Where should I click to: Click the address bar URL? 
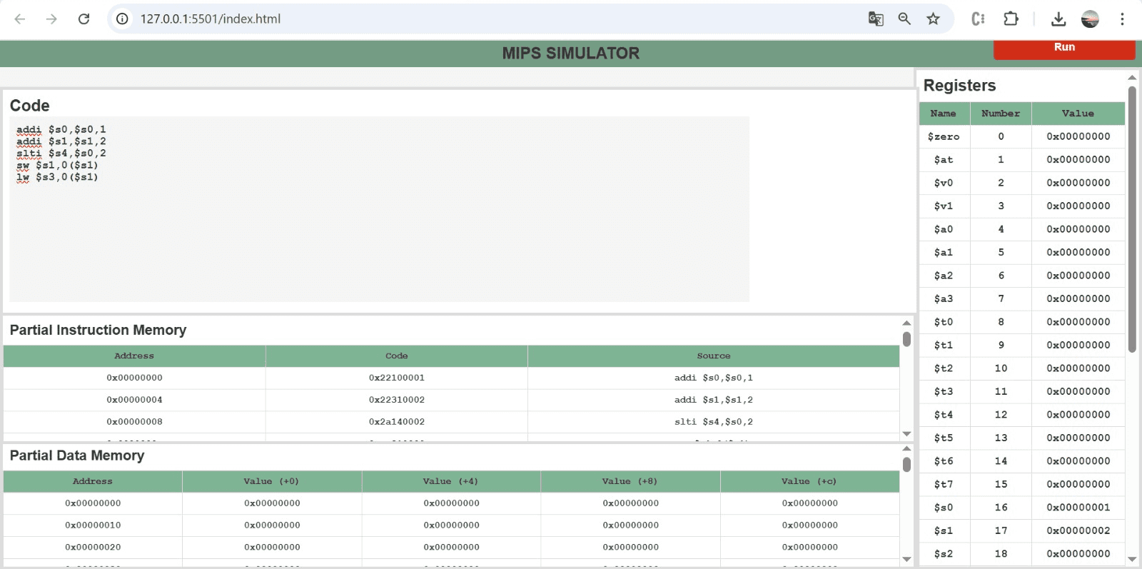tap(211, 19)
